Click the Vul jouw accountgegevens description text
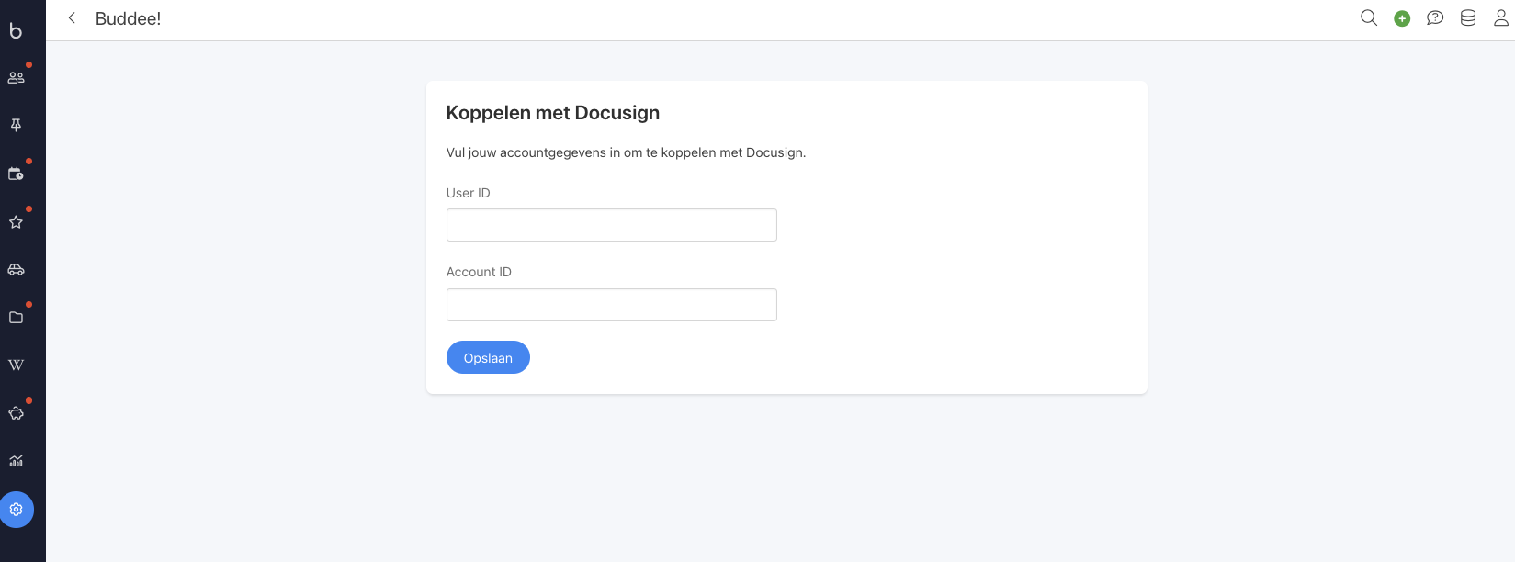This screenshot has width=1515, height=562. pyautogui.click(x=626, y=152)
